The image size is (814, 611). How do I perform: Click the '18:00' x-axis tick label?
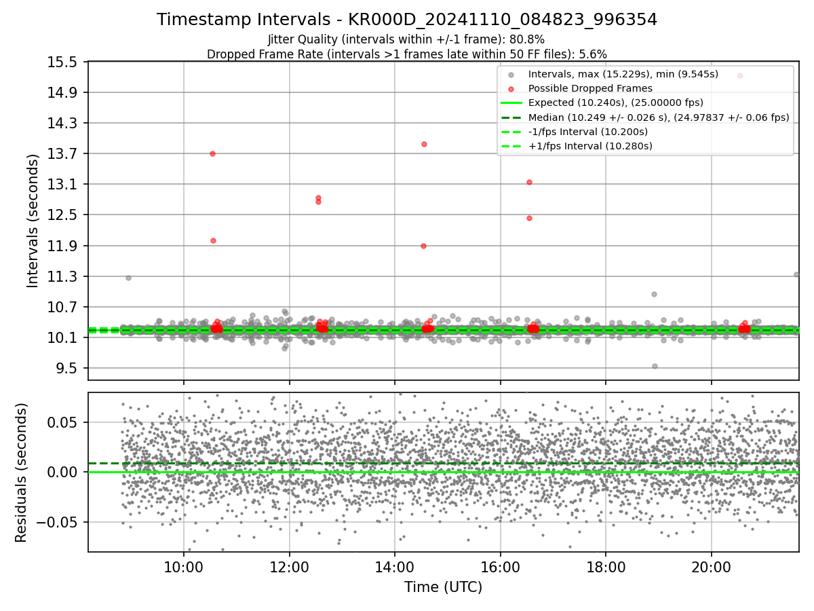tap(606, 568)
